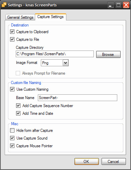Enable Hide form after Capture
Screen dimensions: 131x170
pos(12,130)
